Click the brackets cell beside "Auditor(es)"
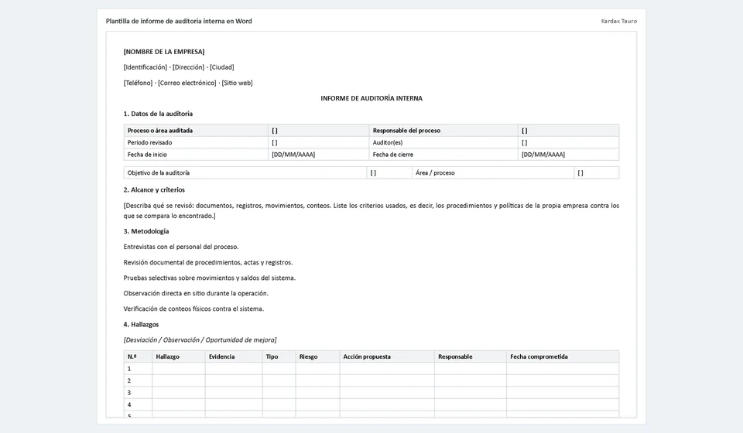 pos(568,142)
